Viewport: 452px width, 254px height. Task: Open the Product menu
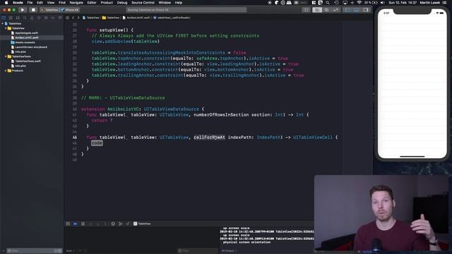tap(107, 3)
